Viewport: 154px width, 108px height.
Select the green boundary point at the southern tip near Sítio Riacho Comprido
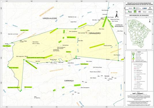tap(20, 91)
